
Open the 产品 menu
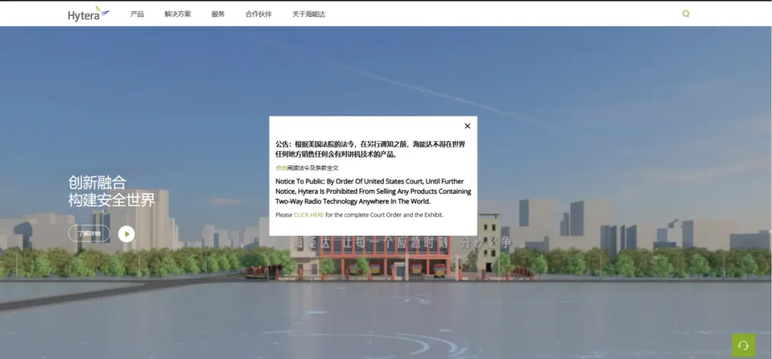click(137, 14)
